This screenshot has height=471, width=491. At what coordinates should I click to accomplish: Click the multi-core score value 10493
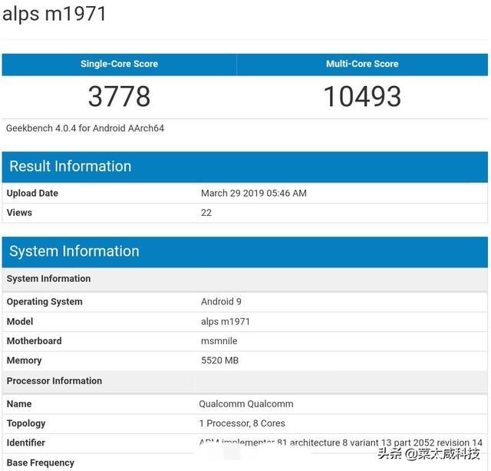coord(362,97)
